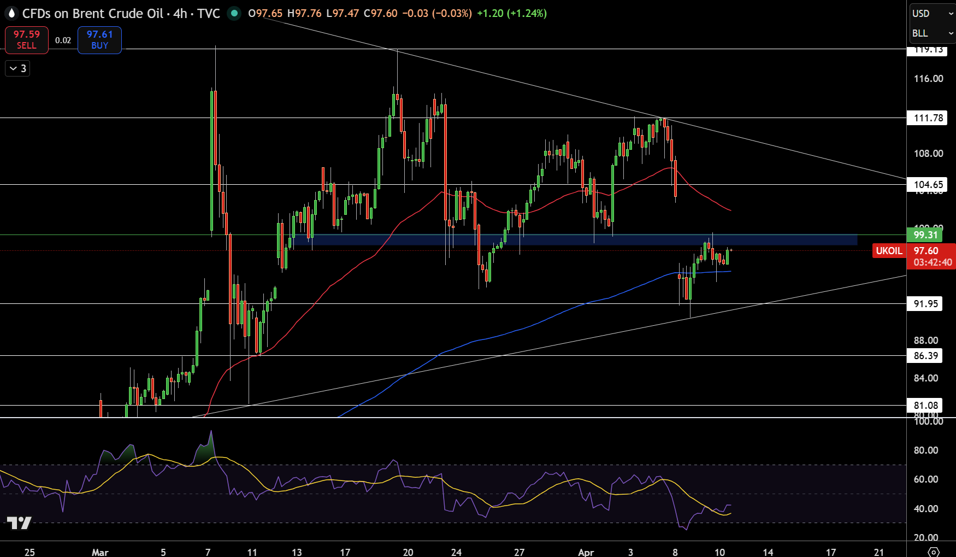Image resolution: width=956 pixels, height=557 pixels.
Task: Click the BUY 97.61 button
Action: pos(99,40)
